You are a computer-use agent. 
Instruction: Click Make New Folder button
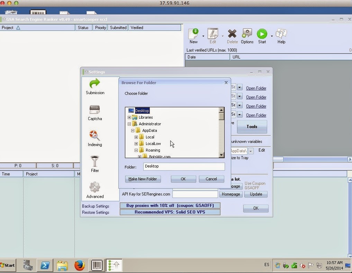pyautogui.click(x=143, y=179)
